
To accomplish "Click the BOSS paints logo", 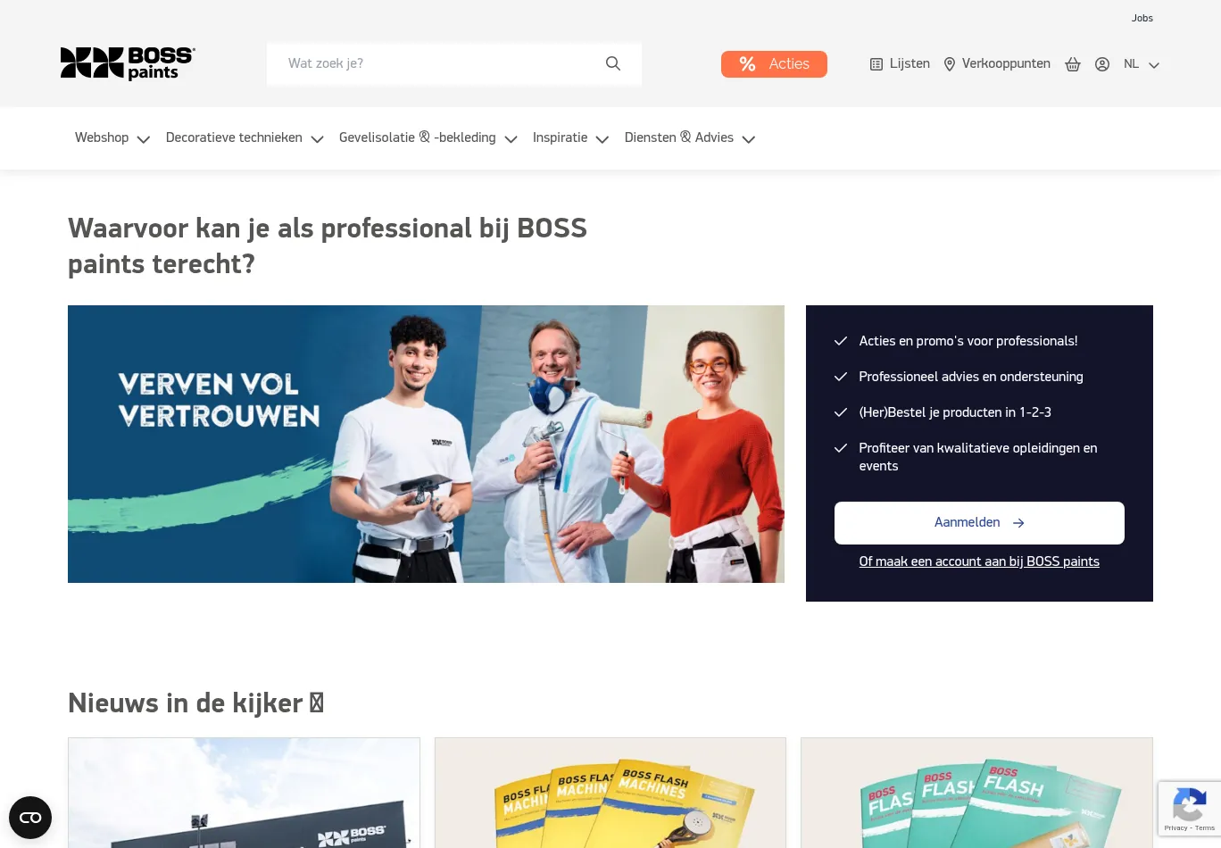I will pos(128,63).
